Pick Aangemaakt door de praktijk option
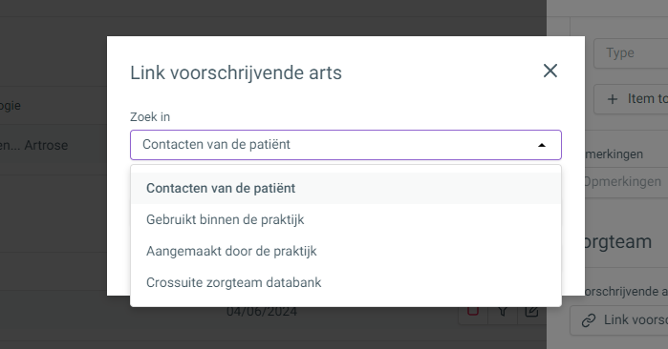668x349 pixels. (x=346, y=251)
